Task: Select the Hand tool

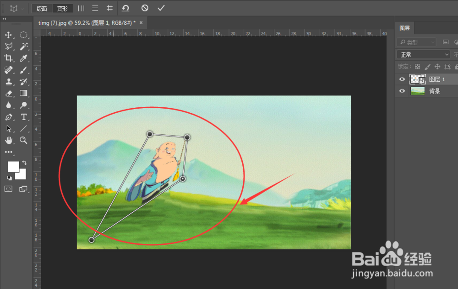Action: coord(8,140)
